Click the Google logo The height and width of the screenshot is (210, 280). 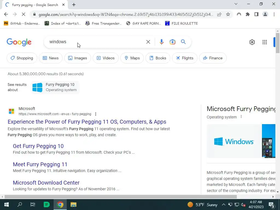pyautogui.click(x=19, y=42)
